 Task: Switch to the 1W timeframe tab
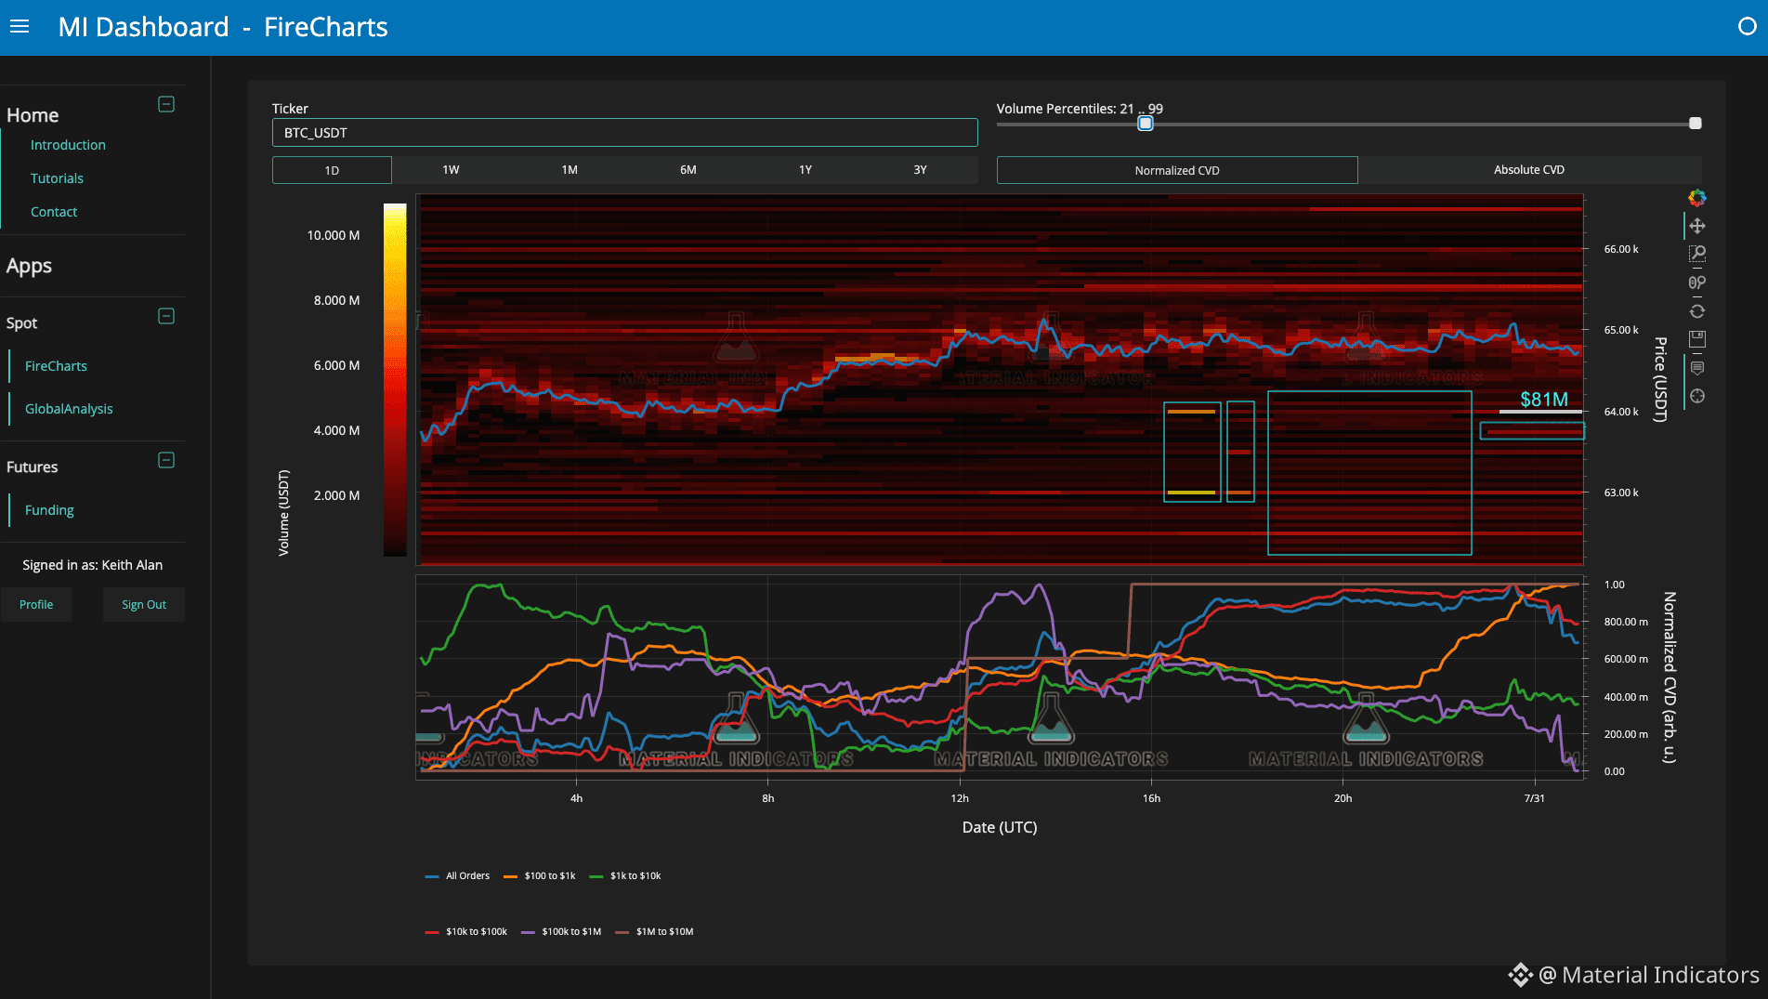click(451, 170)
